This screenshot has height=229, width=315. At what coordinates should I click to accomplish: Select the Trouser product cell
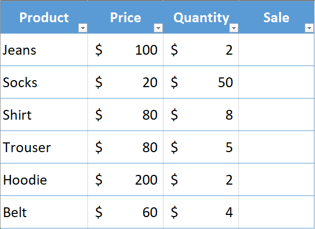44,147
